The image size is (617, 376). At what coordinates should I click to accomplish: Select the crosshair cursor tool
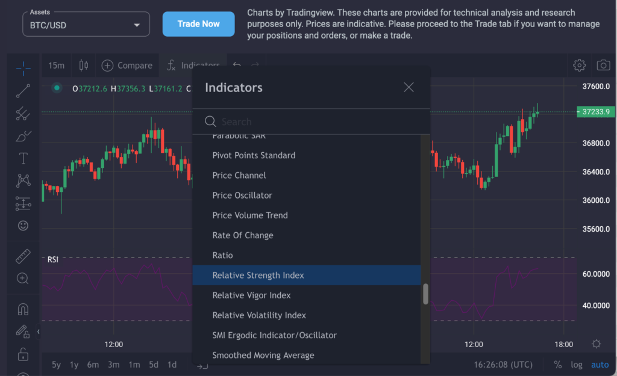(x=23, y=68)
